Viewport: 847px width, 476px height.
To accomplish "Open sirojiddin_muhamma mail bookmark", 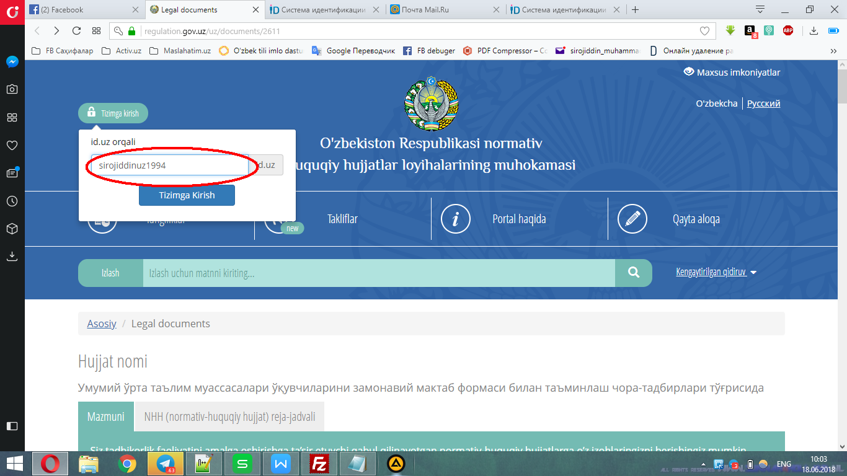I will click(598, 51).
